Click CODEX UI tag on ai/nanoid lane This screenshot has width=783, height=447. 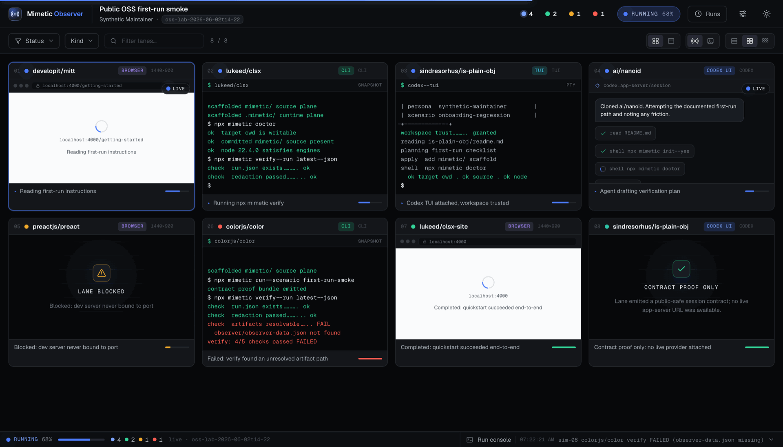(x=719, y=70)
